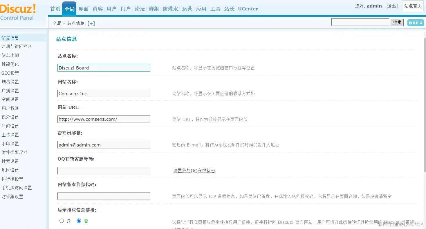Screen dimensions: 426x229
Task: Expand the [+] shortcut next to 站点信息 breadcrumb
Action: coord(91,23)
